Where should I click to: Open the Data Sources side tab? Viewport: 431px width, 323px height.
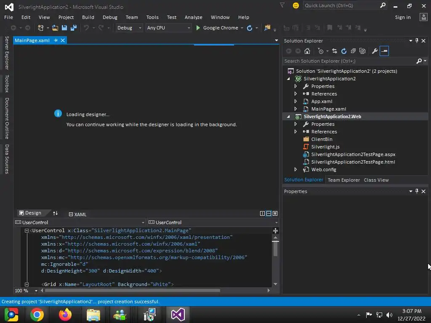point(7,159)
